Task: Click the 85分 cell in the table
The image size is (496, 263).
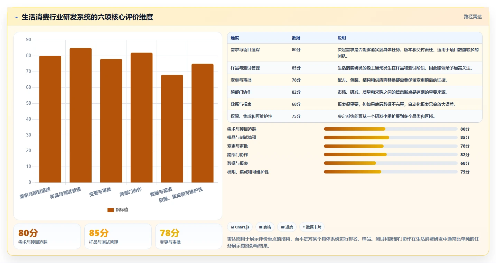Action: (296, 68)
